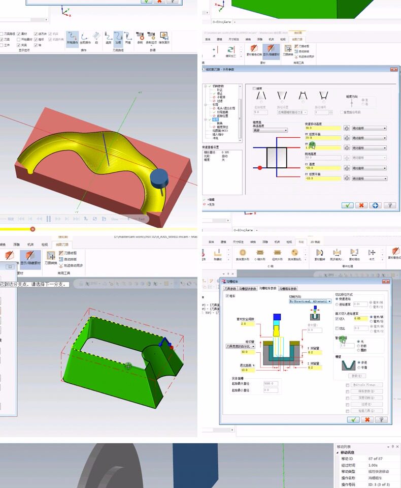401x488 pixels.
Task: Collapse 切削参数 tree node
Action: pyautogui.click(x=206, y=86)
